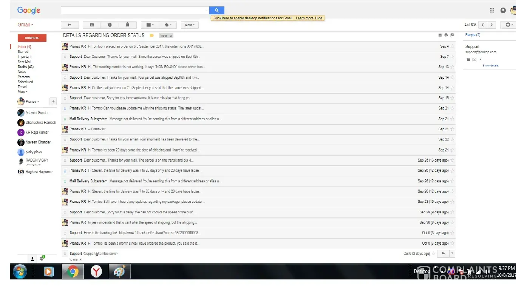Launch Yandex browser from the taskbar

point(97,271)
